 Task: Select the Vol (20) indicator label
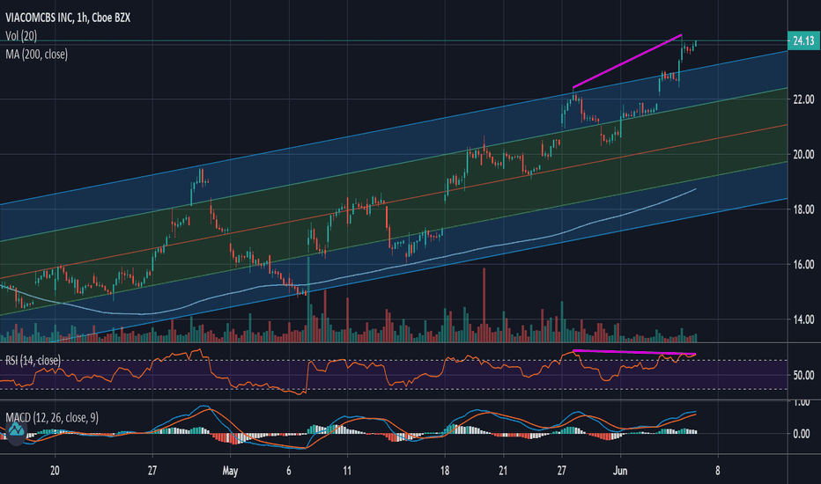click(21, 36)
